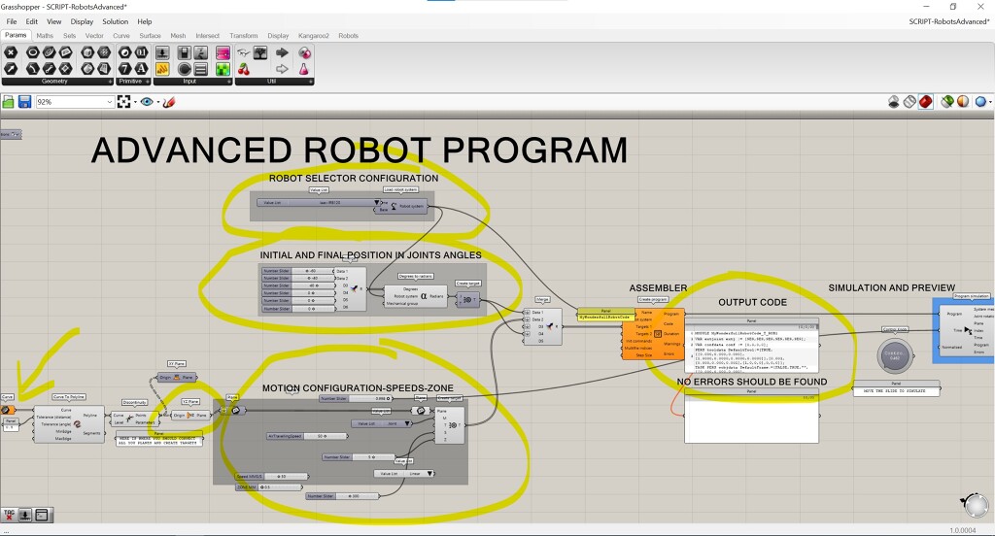This screenshot has height=536, width=995.
Task: Select the MyWonderfullRobotCode yellow panel
Action: coord(606,317)
